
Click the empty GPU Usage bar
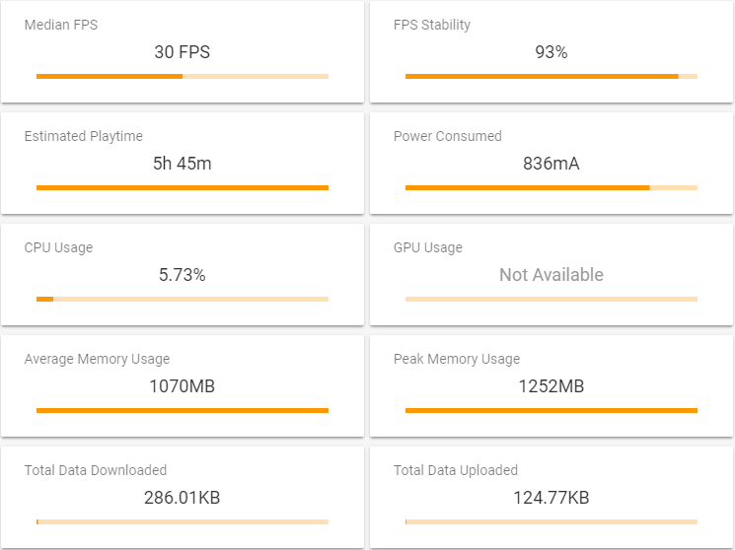point(551,299)
